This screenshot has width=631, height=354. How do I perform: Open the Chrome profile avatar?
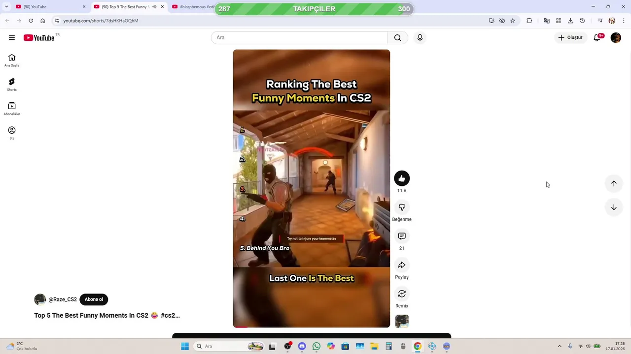click(x=612, y=21)
